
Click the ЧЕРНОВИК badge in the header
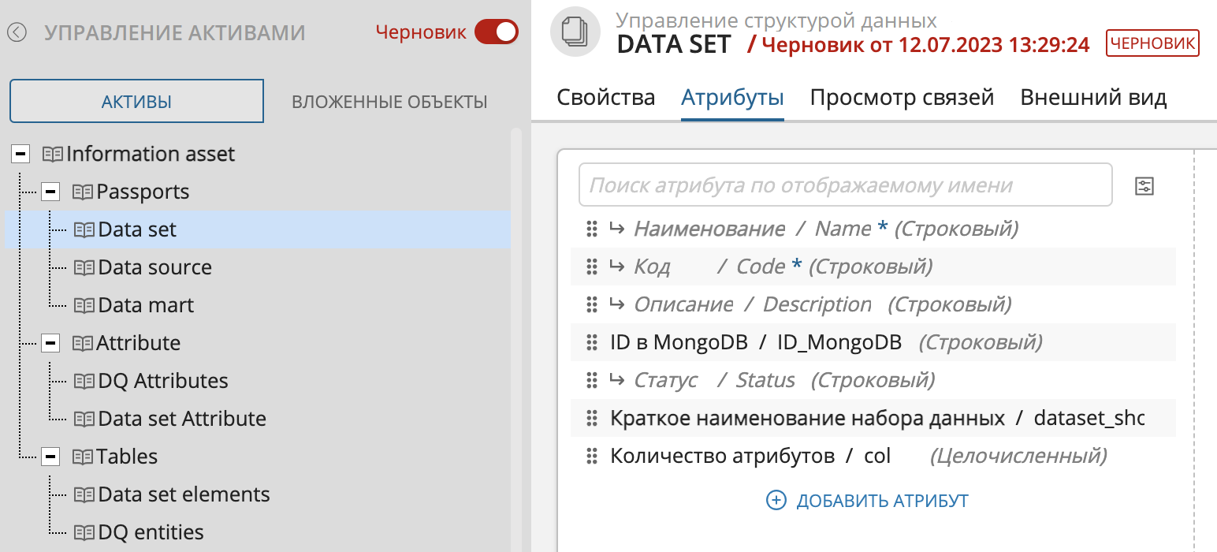click(x=1152, y=43)
